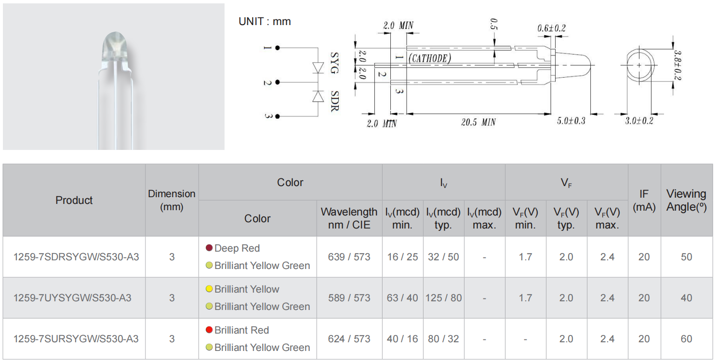Click the 20.5 MIN dimension label
The image size is (717, 363).
(x=478, y=122)
